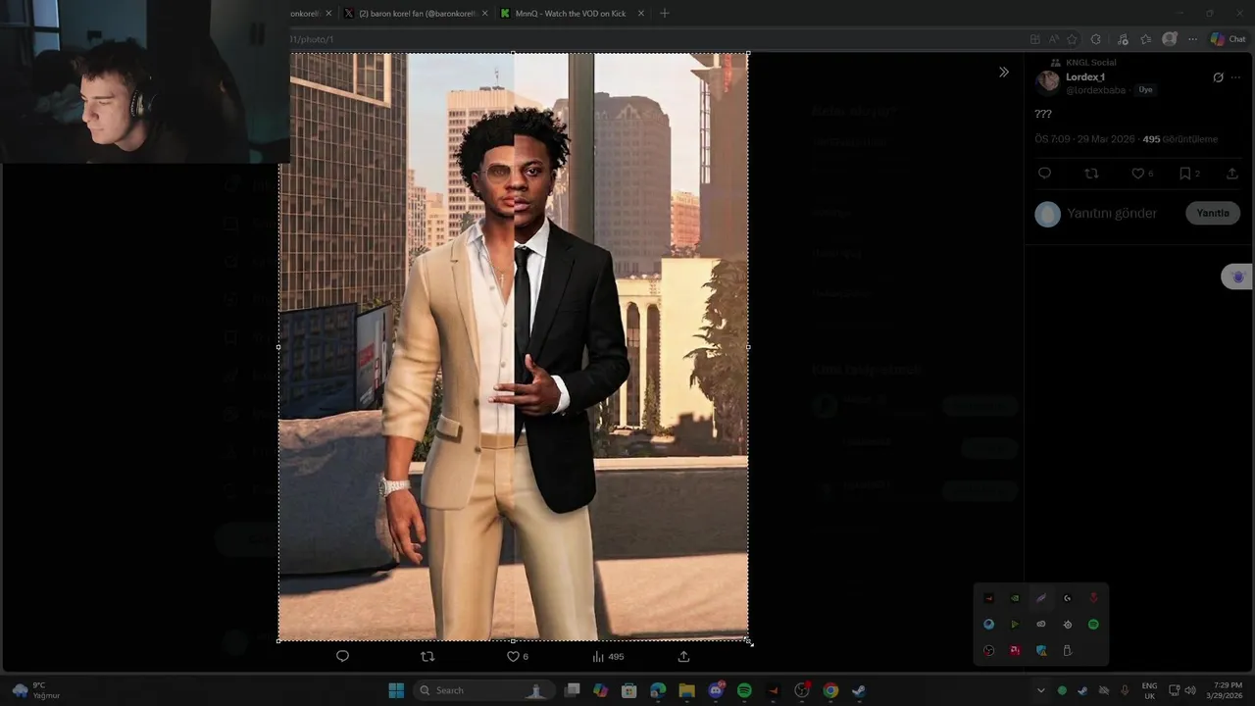Screen dimensions: 1255x706
Task: Open the media control music icon
Action: point(1123,39)
